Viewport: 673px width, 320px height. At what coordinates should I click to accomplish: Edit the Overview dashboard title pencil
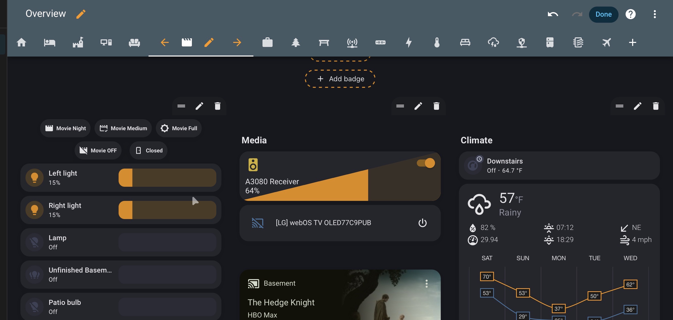(x=81, y=14)
